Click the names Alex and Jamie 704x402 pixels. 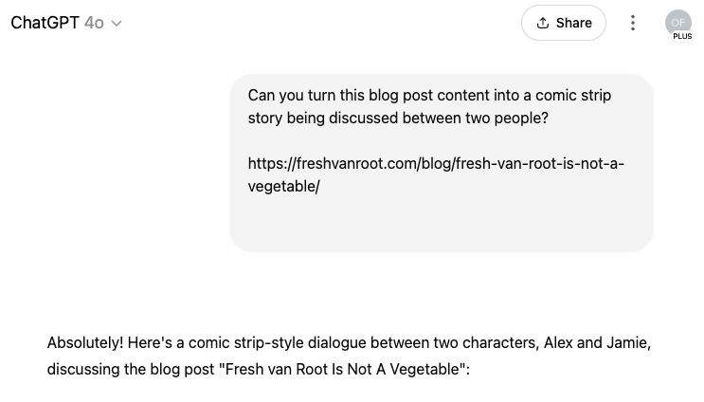(597, 342)
